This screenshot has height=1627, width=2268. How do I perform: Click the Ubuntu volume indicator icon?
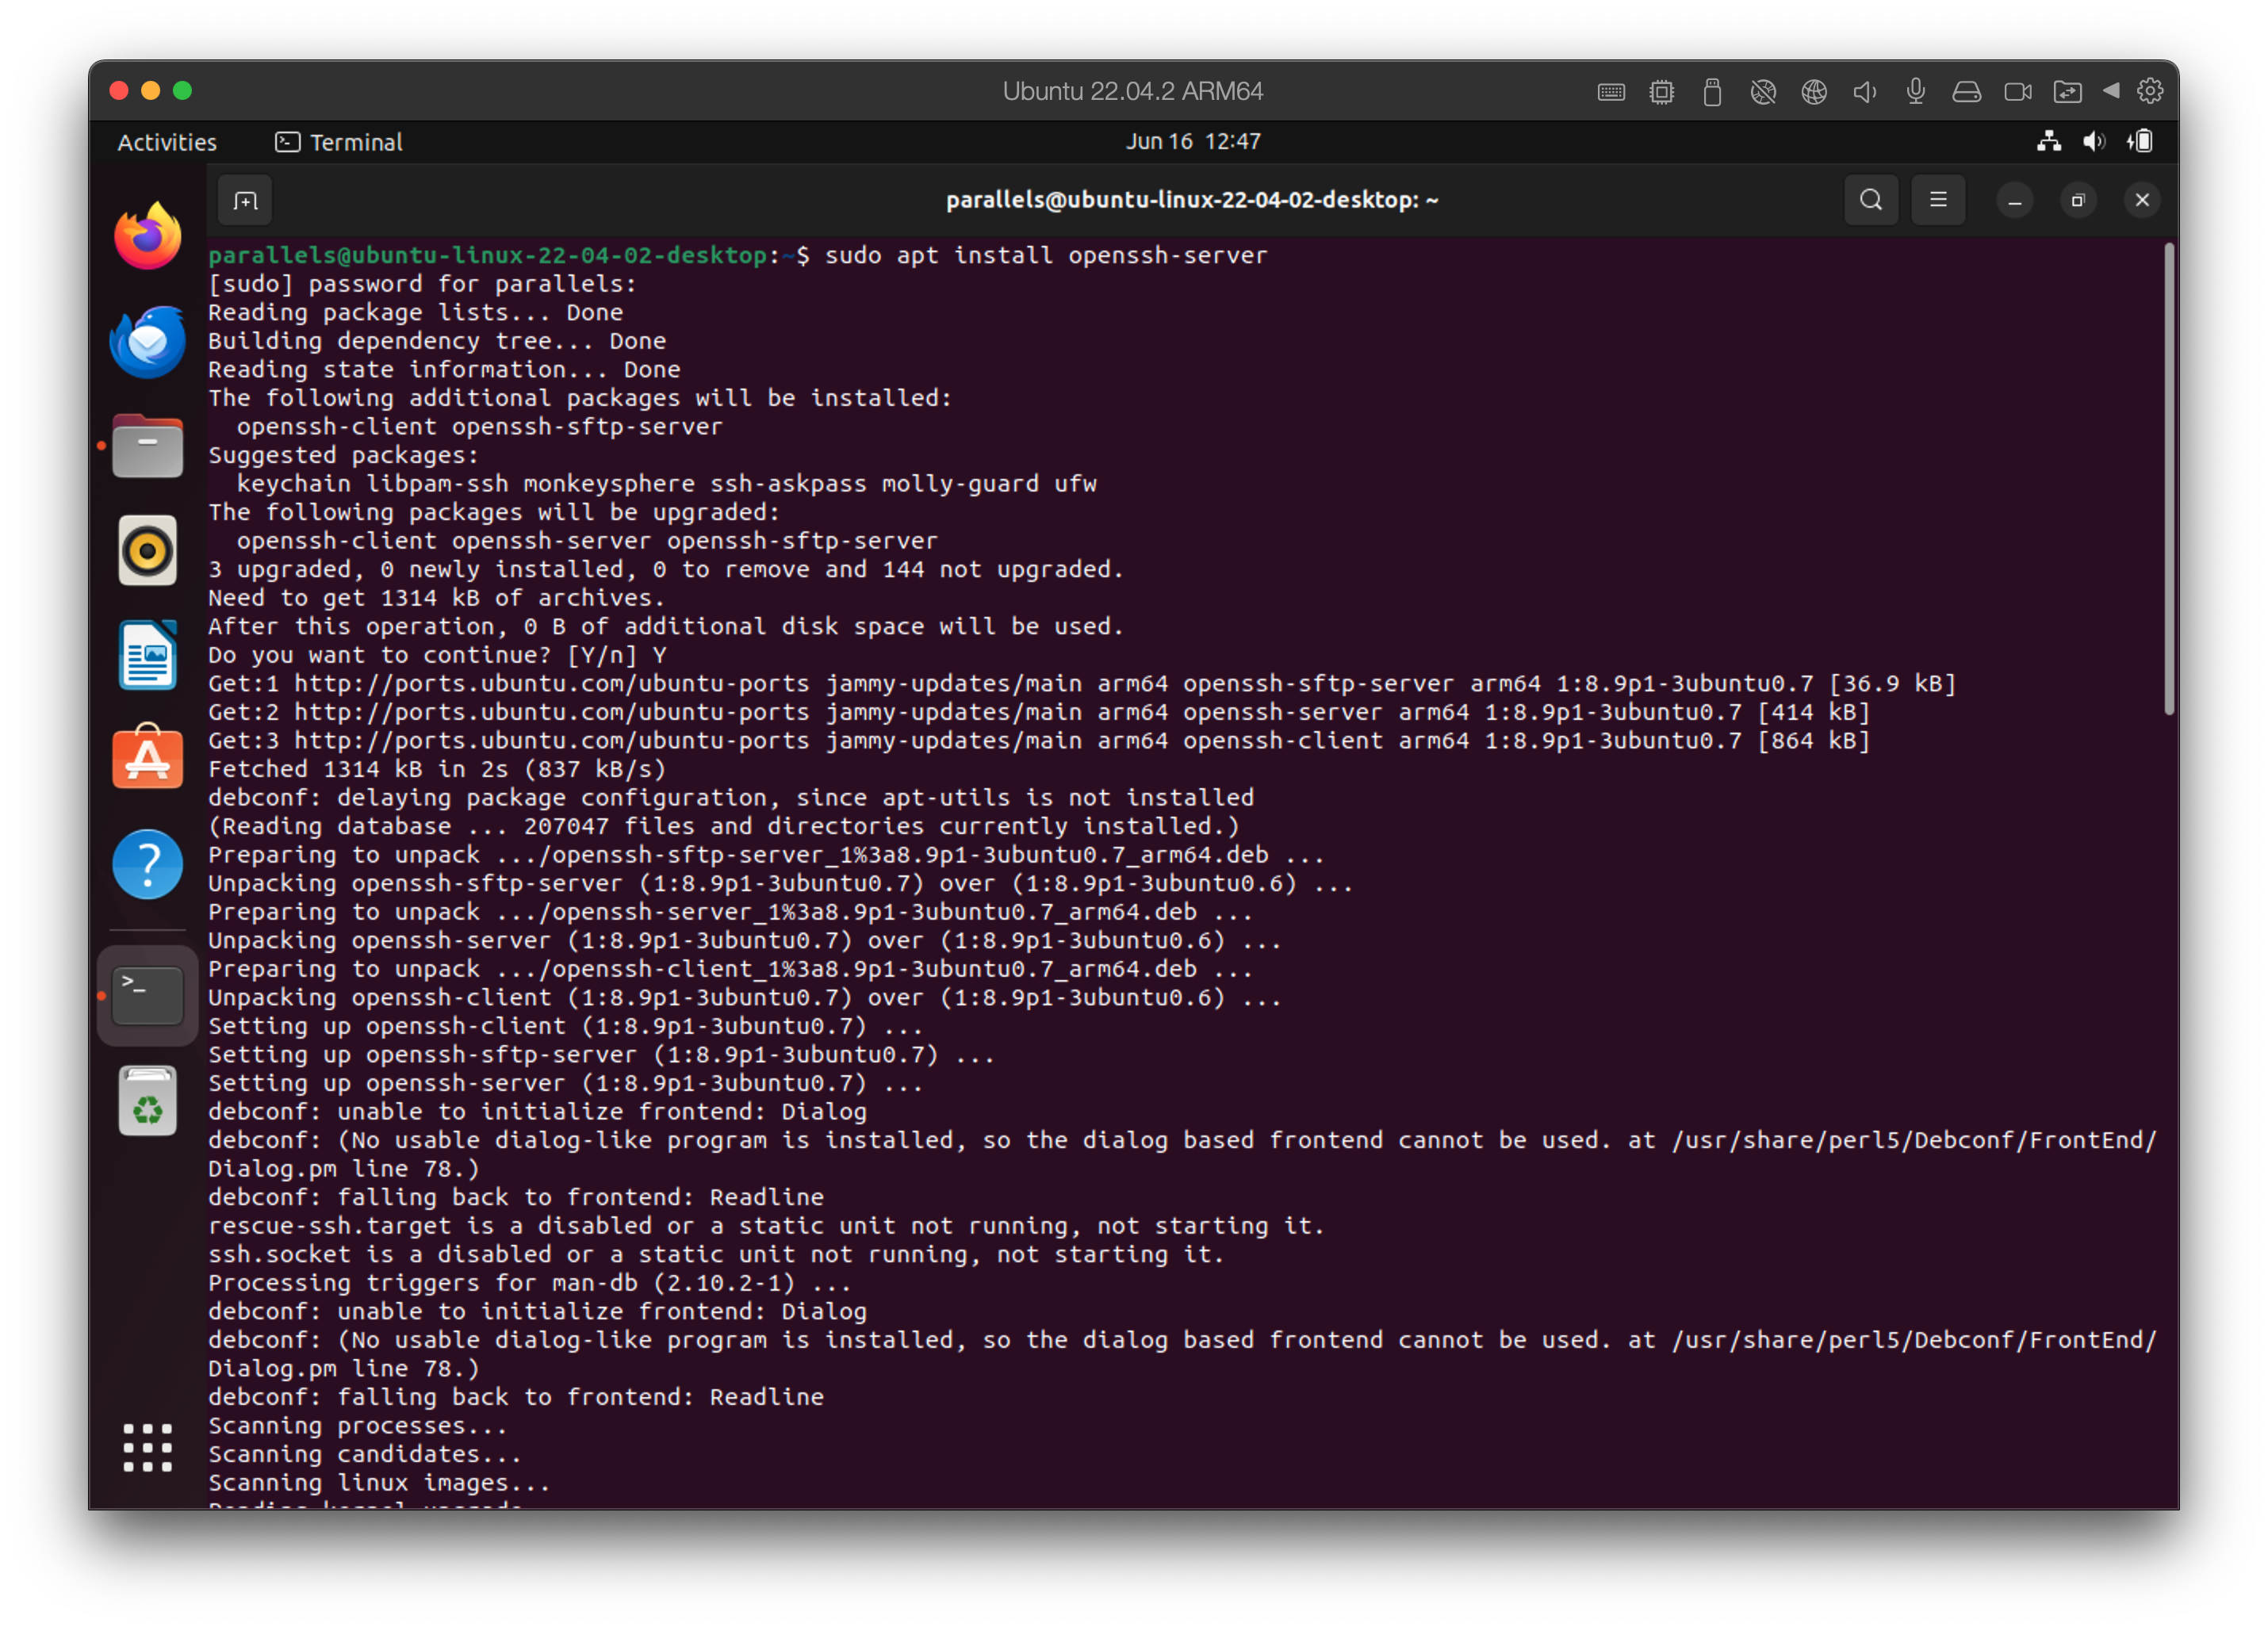(2094, 141)
